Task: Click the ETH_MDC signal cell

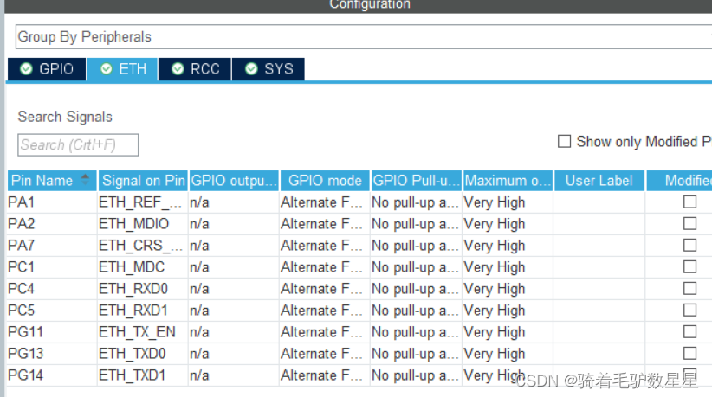Action: pyautogui.click(x=143, y=267)
